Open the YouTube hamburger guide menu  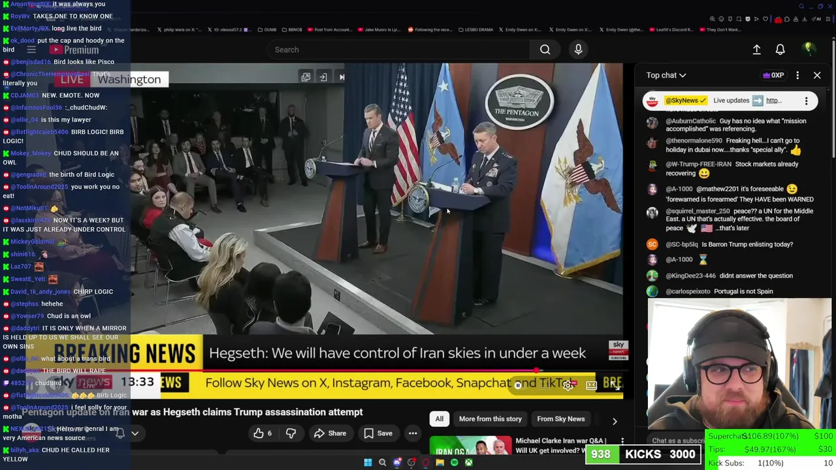pos(31,50)
